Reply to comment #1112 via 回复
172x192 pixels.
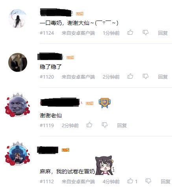click(x=166, y=182)
